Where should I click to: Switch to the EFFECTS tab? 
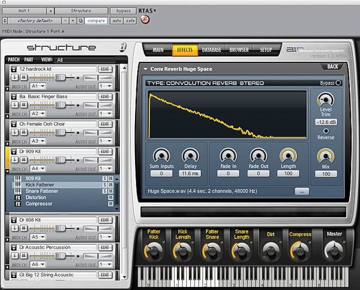(185, 50)
